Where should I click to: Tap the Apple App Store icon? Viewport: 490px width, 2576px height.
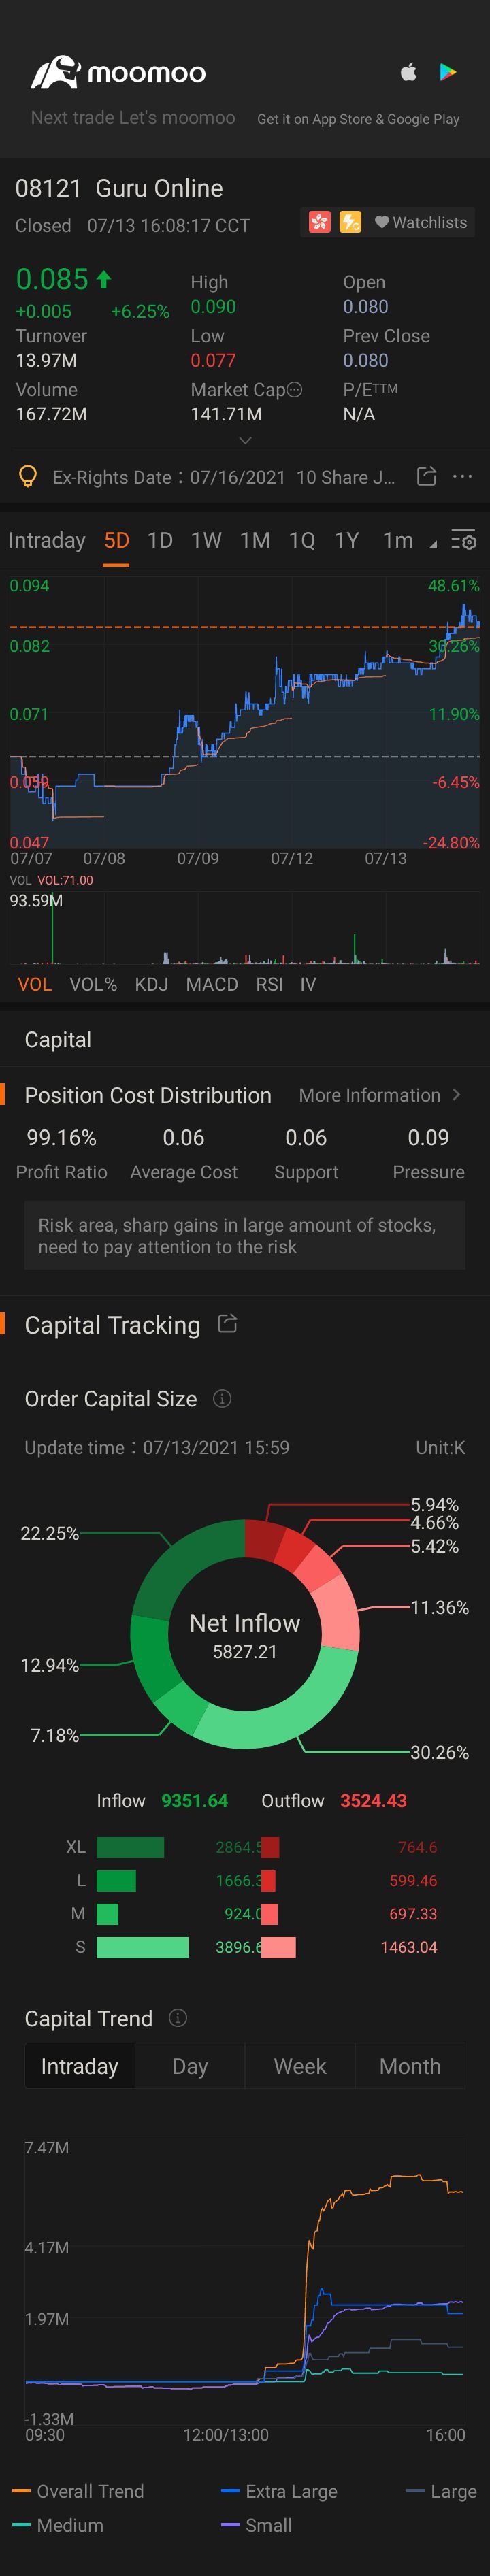pyautogui.click(x=408, y=72)
